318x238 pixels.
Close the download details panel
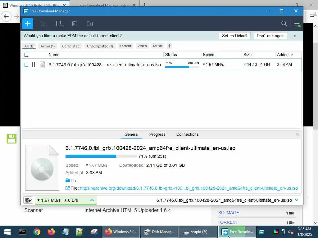click(297, 134)
